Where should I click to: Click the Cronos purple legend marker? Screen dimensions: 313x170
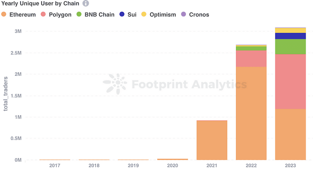tap(183, 14)
